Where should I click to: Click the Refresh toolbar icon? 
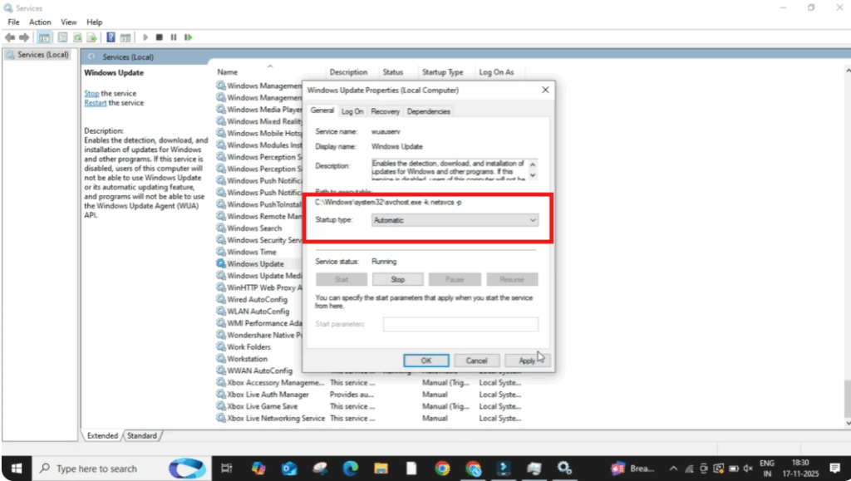[x=77, y=37]
